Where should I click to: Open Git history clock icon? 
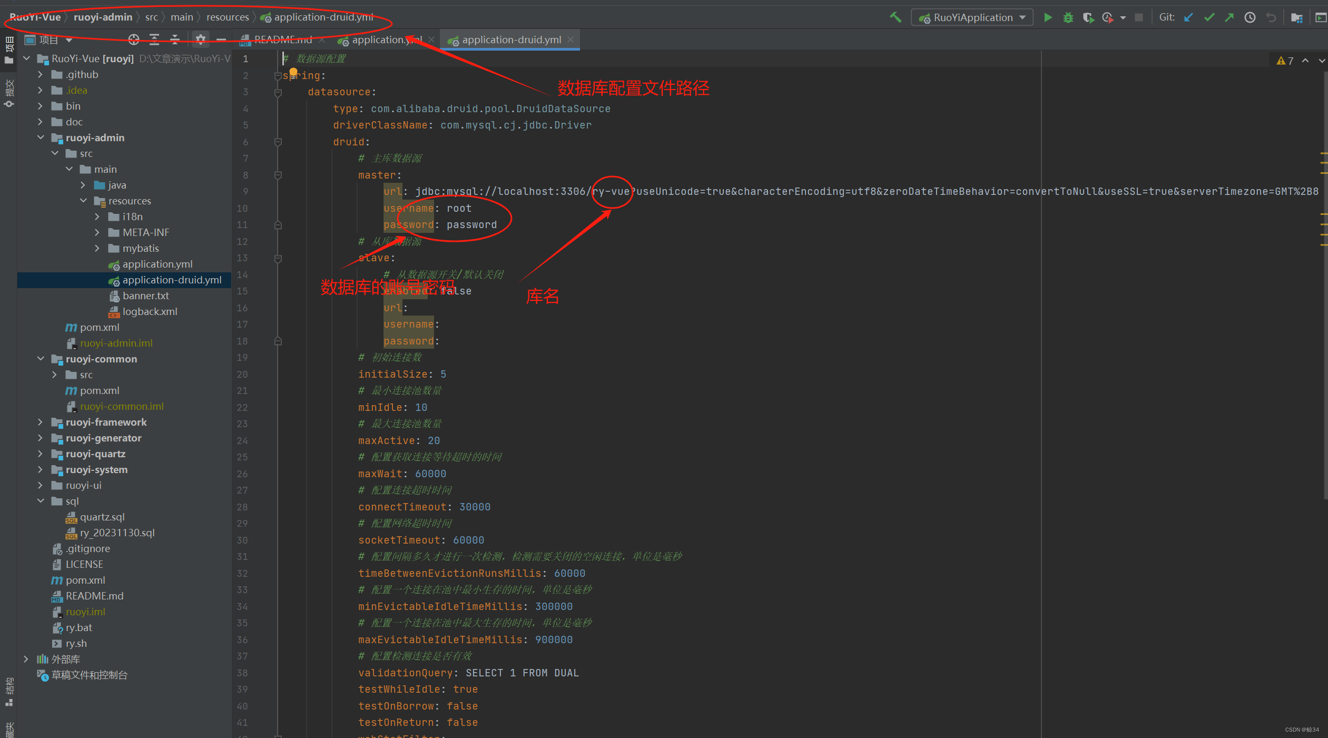[x=1250, y=17]
